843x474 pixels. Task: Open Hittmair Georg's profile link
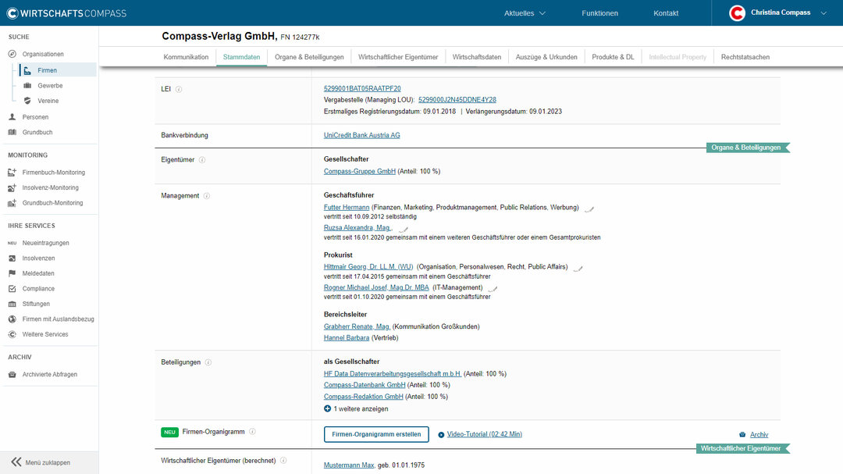pos(368,267)
